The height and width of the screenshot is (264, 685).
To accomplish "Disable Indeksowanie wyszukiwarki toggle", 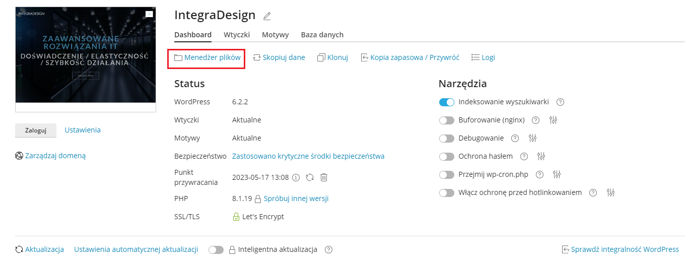I will pyautogui.click(x=447, y=102).
